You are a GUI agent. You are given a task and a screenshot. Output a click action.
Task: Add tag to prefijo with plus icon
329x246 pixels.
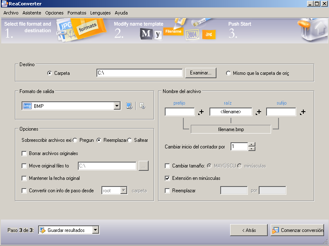[201, 112]
